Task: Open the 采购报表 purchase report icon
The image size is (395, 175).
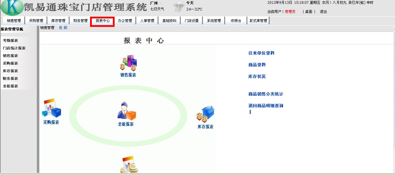Action: [x=51, y=108]
